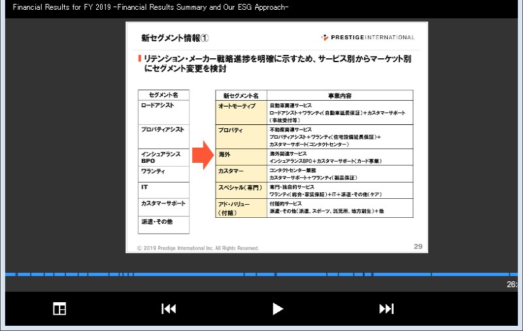Click the Prestige International logo
Viewport: 523px width, 331px height.
pyautogui.click(x=368, y=37)
